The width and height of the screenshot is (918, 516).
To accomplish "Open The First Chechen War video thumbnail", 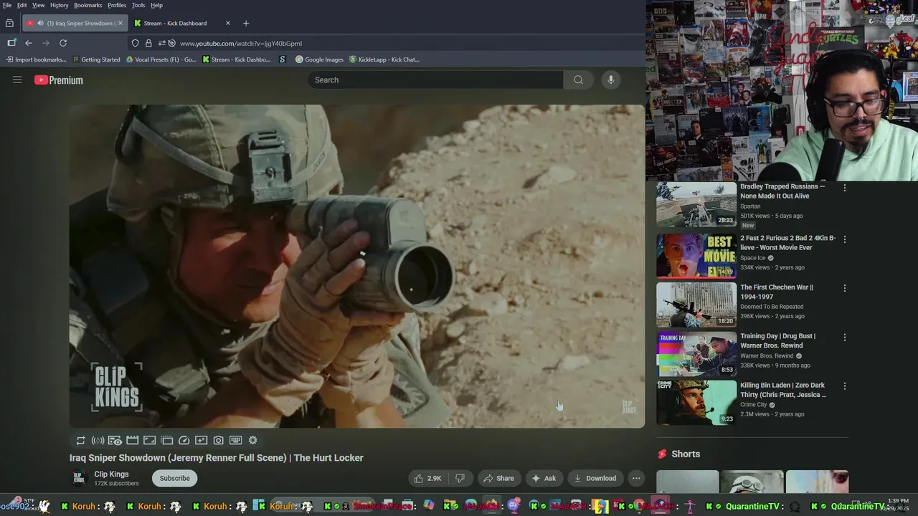I will click(x=696, y=305).
